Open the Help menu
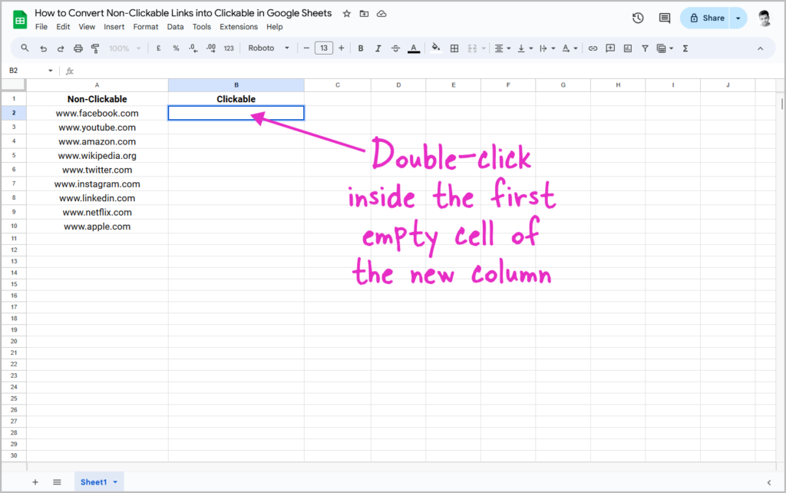Image resolution: width=786 pixels, height=493 pixels. 274,27
